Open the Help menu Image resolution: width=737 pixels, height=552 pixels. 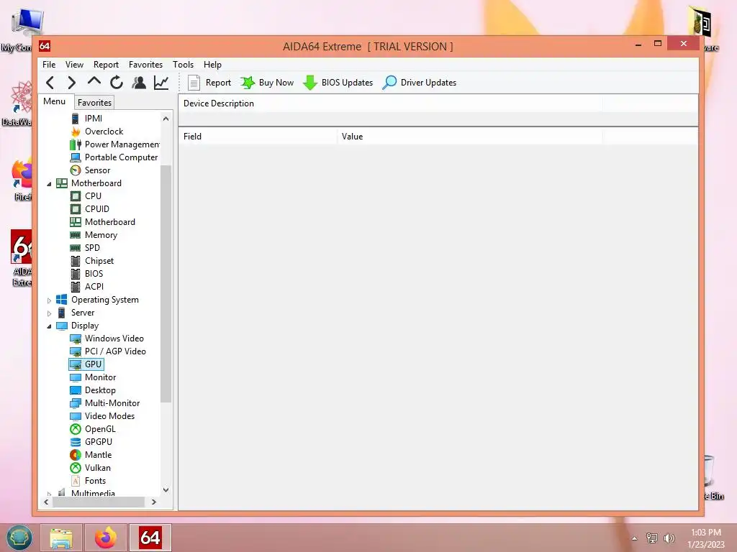tap(212, 64)
